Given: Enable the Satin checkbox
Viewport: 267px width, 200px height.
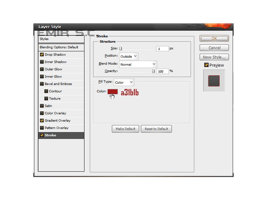Looking at the screenshot, I should [42, 106].
